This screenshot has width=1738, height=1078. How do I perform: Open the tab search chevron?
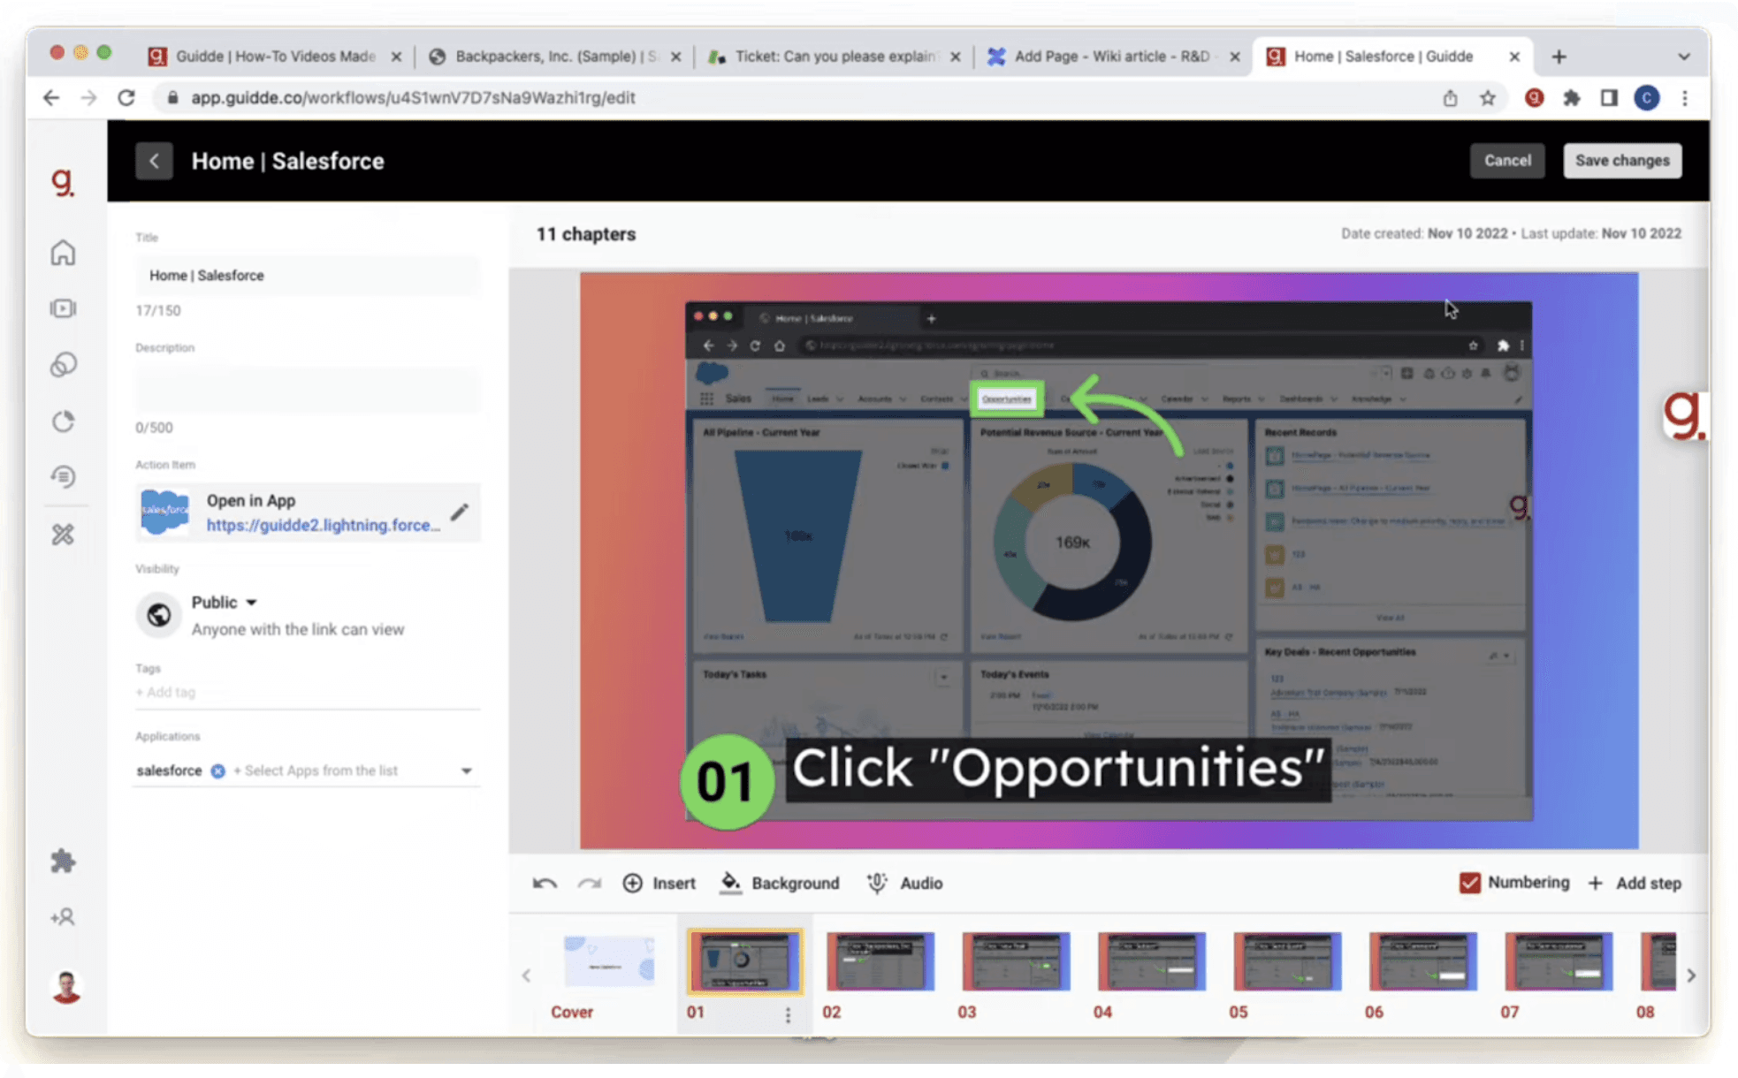coord(1683,57)
